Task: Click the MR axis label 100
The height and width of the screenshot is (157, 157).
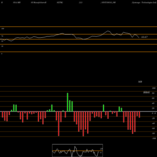Action: (x=154, y=88)
